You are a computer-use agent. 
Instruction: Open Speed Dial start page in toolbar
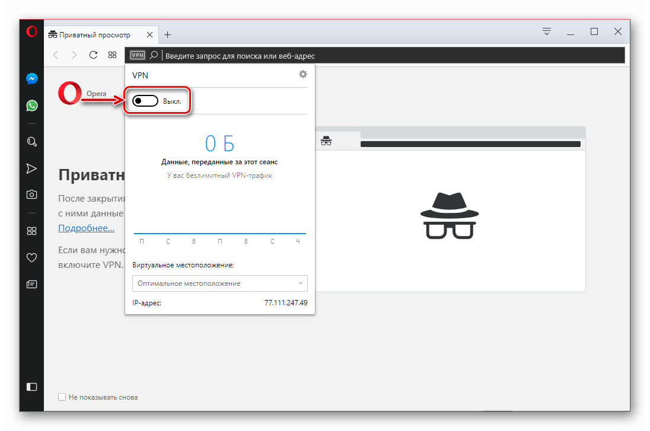tap(112, 55)
